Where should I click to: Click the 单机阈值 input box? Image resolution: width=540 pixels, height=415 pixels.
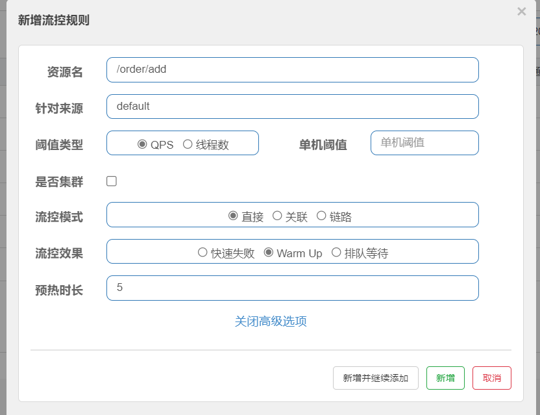(x=424, y=143)
